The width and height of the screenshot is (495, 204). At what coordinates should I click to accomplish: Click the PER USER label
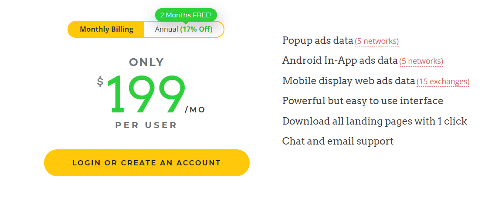[x=146, y=125]
